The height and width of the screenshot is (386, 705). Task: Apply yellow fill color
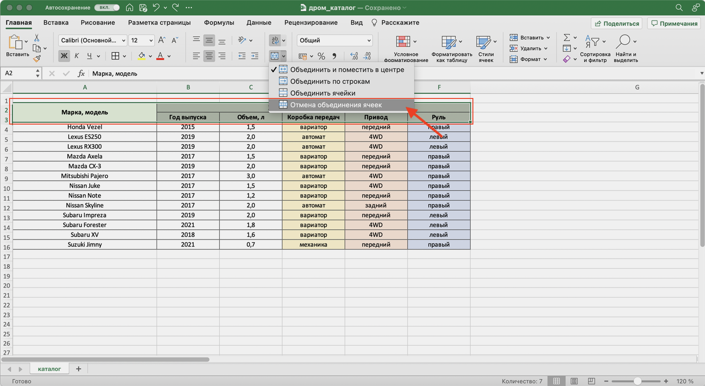141,56
